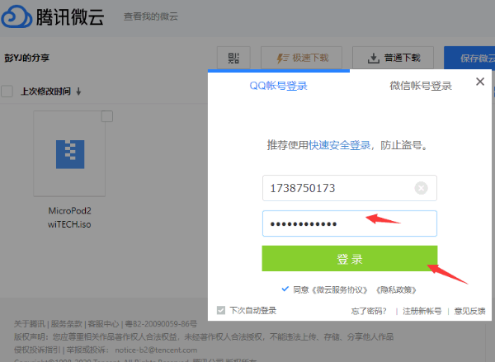The width and height of the screenshot is (495, 362).
Task: Click the green 登录 button
Action: (350, 258)
